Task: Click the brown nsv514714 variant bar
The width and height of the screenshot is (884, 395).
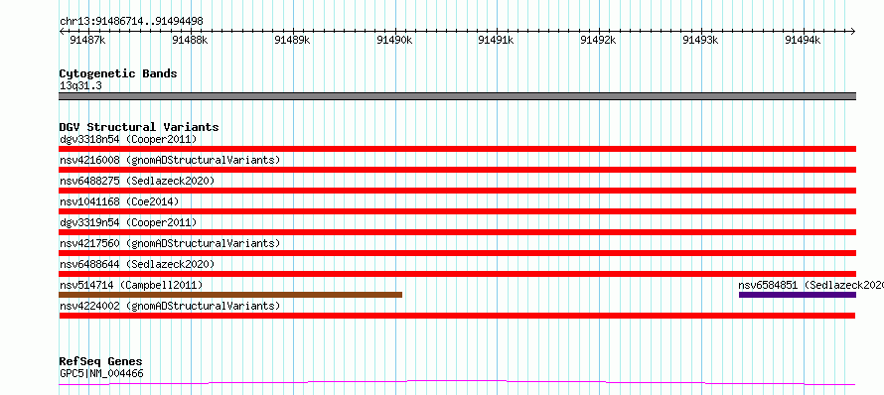Action: click(230, 295)
